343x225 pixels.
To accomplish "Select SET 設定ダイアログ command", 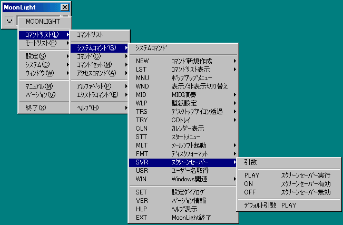I will coord(183,192).
